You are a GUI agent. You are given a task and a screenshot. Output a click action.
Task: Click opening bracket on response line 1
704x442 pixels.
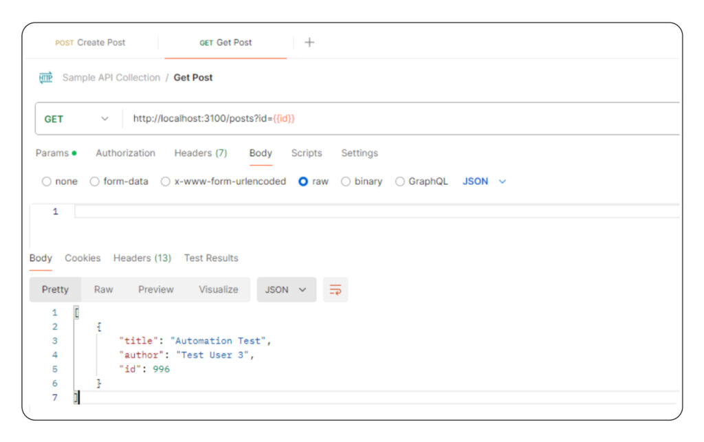pos(77,313)
